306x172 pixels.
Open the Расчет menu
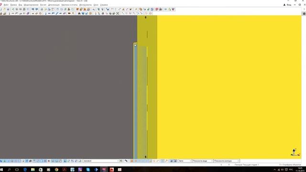(43, 5)
